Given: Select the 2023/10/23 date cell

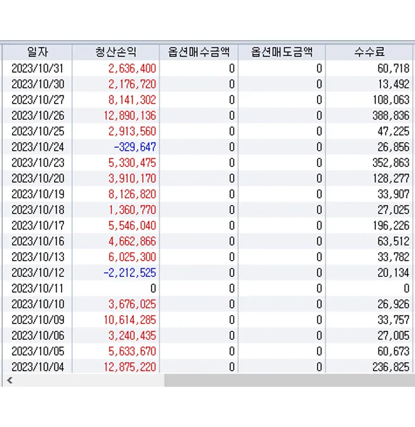Looking at the screenshot, I should pos(37,163).
